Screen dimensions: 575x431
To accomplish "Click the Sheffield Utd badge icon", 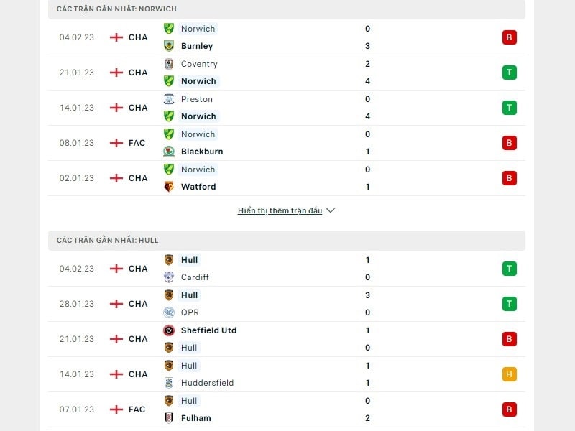I will click(x=169, y=330).
